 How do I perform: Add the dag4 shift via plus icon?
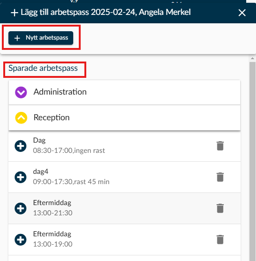tap(21, 177)
